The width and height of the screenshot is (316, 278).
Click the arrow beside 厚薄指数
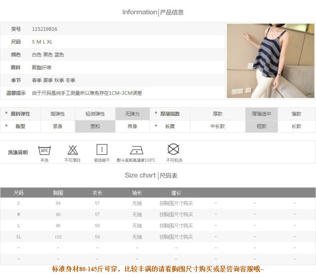click(155, 113)
